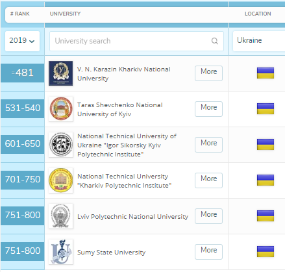Click the Ukraine flag in Sumy State row

point(266,251)
